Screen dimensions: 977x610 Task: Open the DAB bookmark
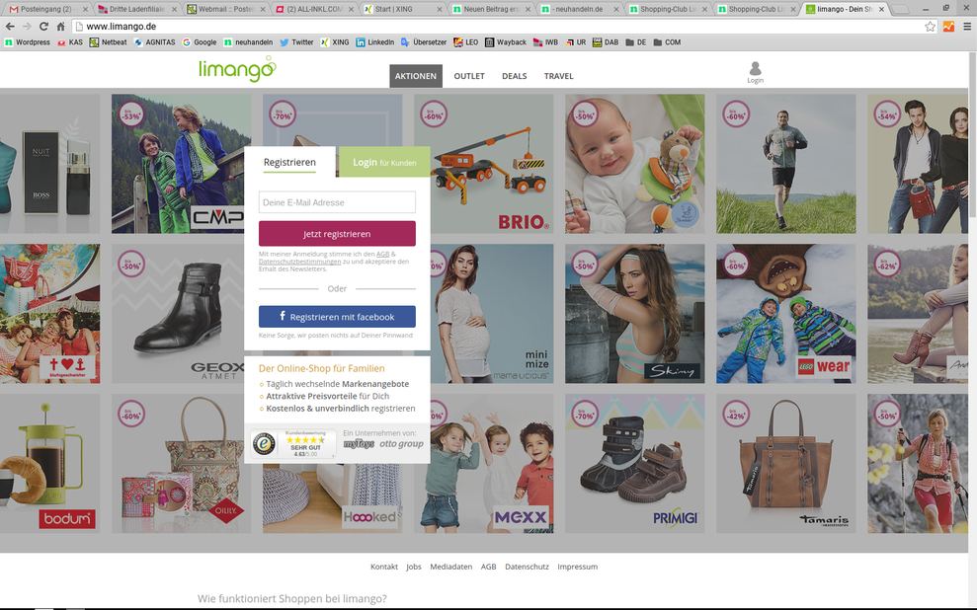point(606,42)
